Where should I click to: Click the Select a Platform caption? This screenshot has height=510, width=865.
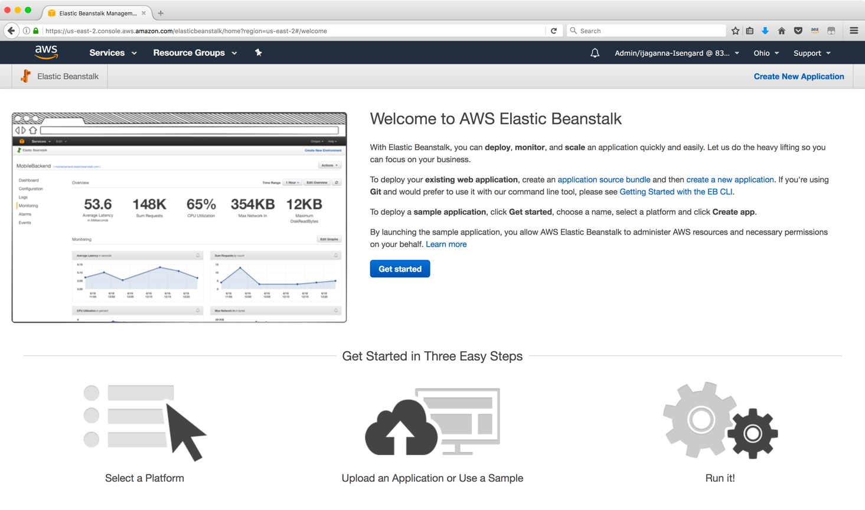(145, 478)
